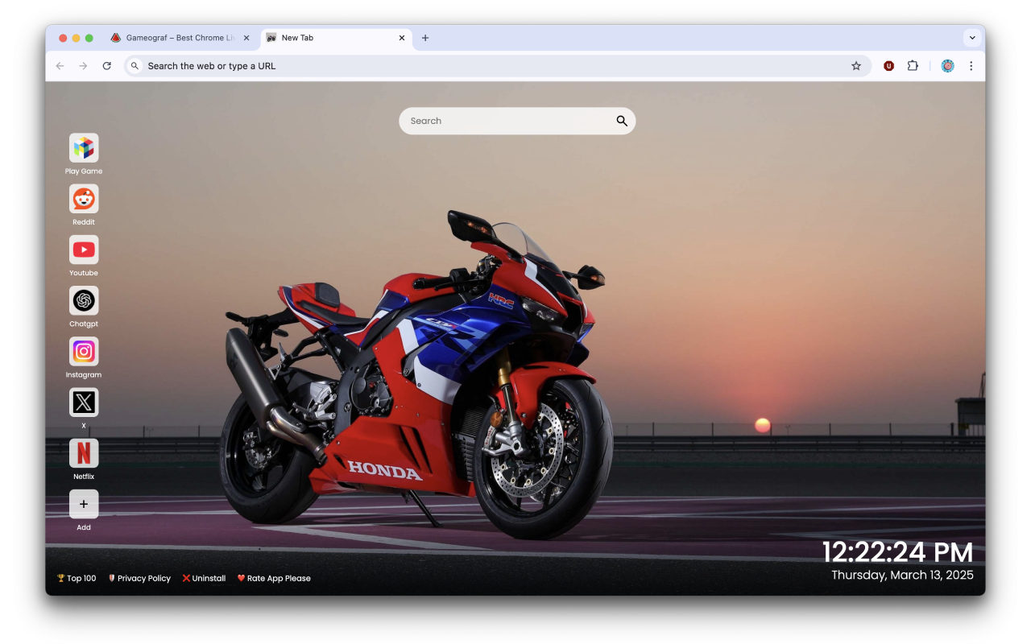The width and height of the screenshot is (1031, 644).
Task: Open the Chrome three-dot menu
Action: (x=971, y=66)
